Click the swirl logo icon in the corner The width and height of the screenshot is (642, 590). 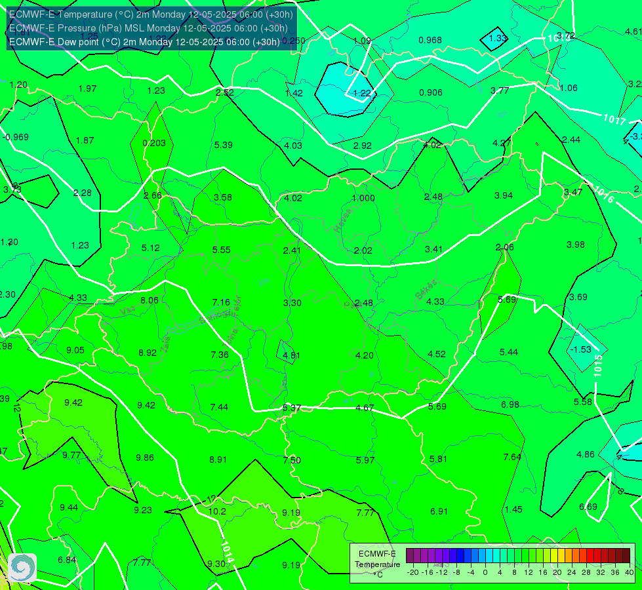[x=22, y=568]
